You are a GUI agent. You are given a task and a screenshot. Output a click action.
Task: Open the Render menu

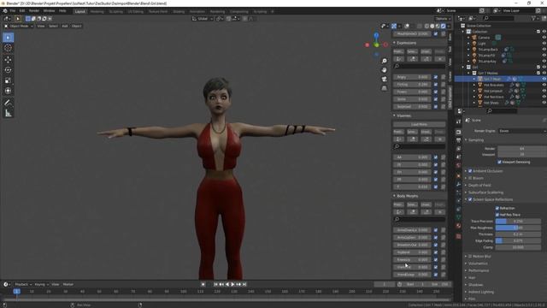coord(34,11)
